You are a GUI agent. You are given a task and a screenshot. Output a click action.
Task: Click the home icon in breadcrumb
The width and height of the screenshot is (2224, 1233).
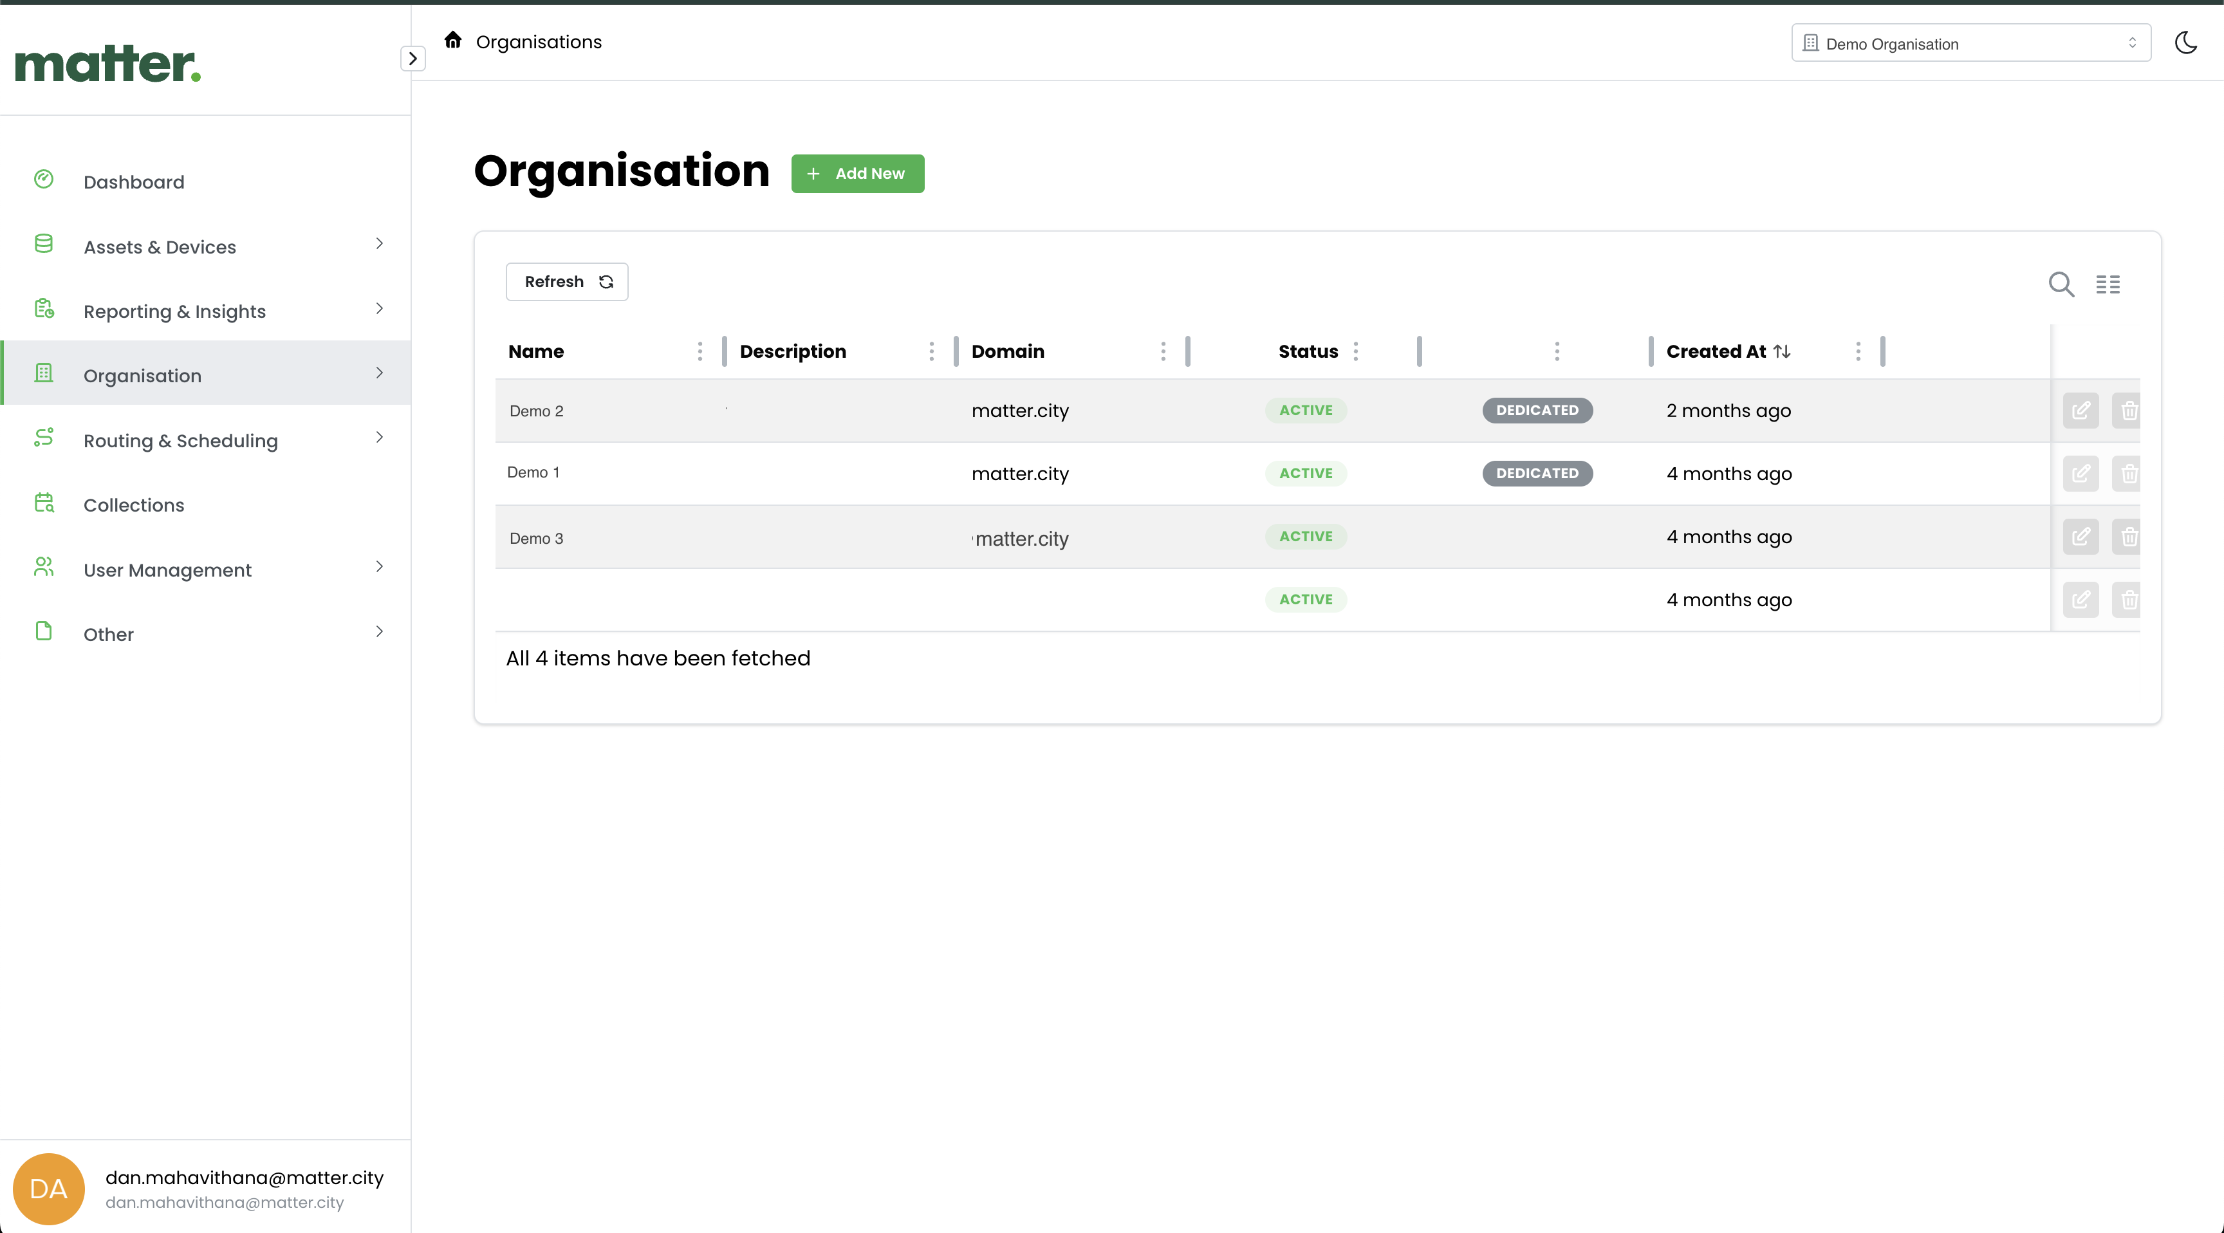click(452, 41)
